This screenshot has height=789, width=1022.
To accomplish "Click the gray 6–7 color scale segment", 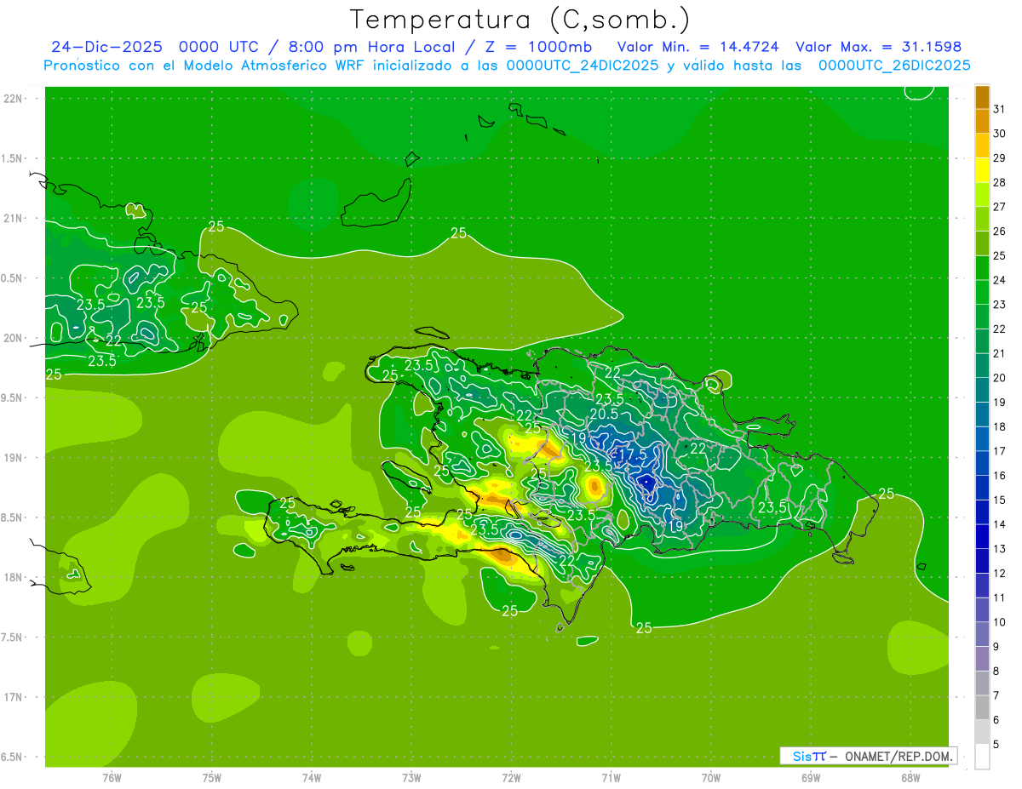I will click(x=982, y=708).
